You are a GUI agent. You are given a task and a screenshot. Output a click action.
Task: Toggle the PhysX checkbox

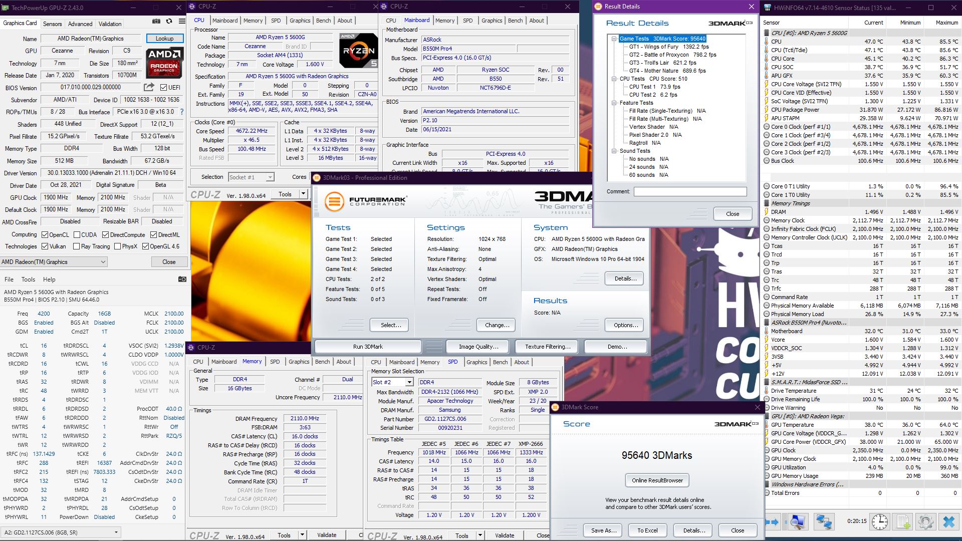pos(117,246)
